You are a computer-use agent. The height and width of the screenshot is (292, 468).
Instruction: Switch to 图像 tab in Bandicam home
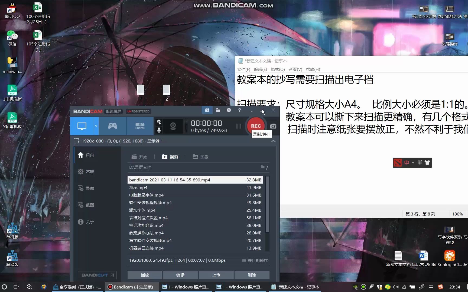201,157
